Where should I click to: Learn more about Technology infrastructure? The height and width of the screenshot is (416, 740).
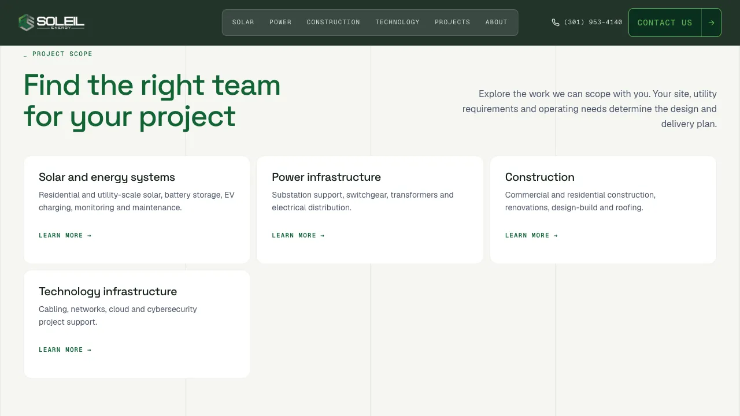pos(65,350)
